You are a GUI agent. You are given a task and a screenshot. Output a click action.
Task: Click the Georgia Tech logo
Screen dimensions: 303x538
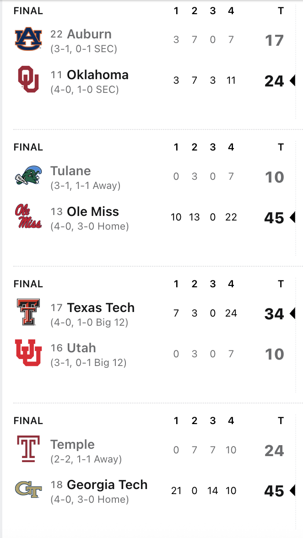(x=28, y=490)
